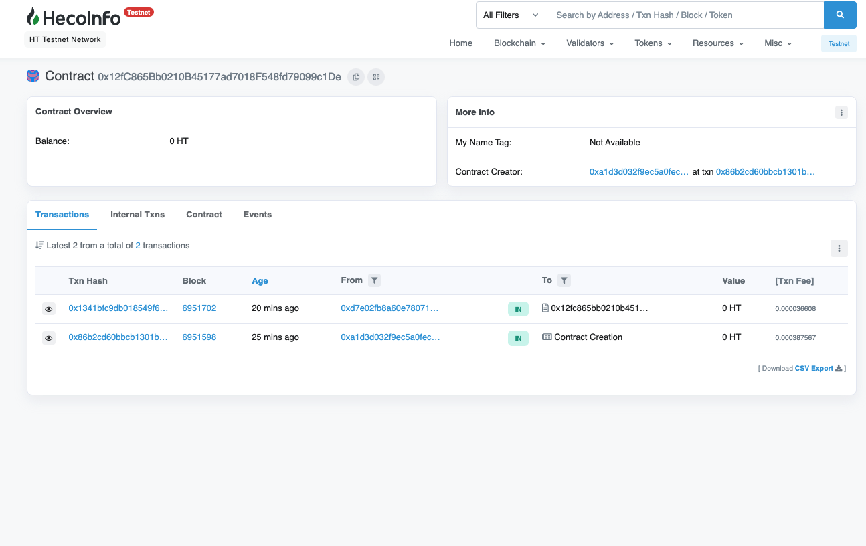Image resolution: width=866 pixels, height=546 pixels.
Task: Click the Contract Creation text
Action: pyautogui.click(x=588, y=337)
